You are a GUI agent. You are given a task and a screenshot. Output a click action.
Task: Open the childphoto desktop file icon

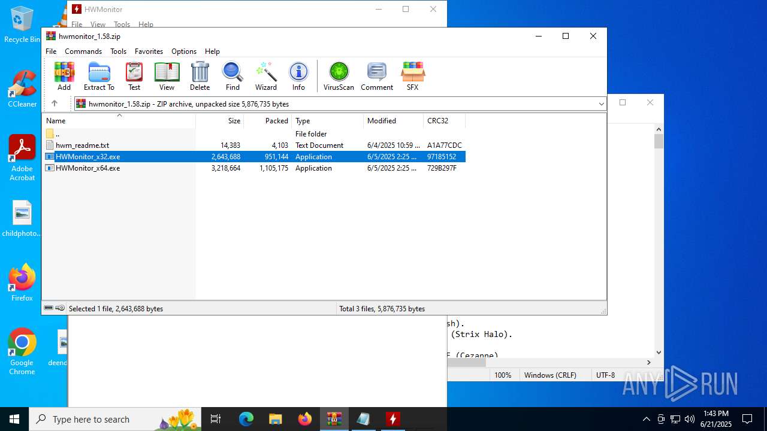tap(22, 219)
